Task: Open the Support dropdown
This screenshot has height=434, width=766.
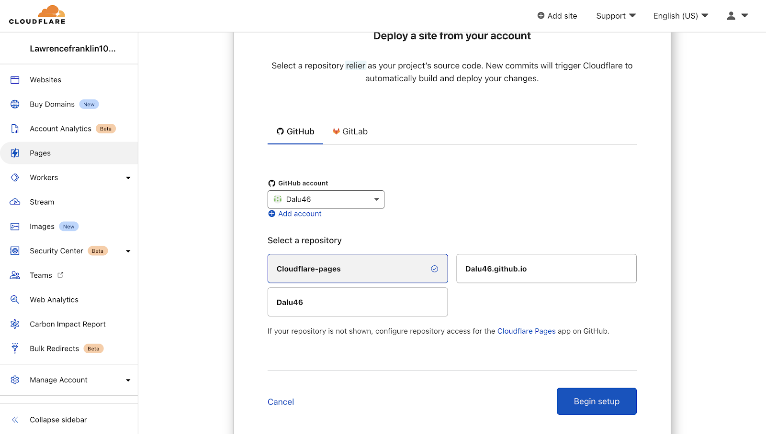Action: [x=616, y=16]
